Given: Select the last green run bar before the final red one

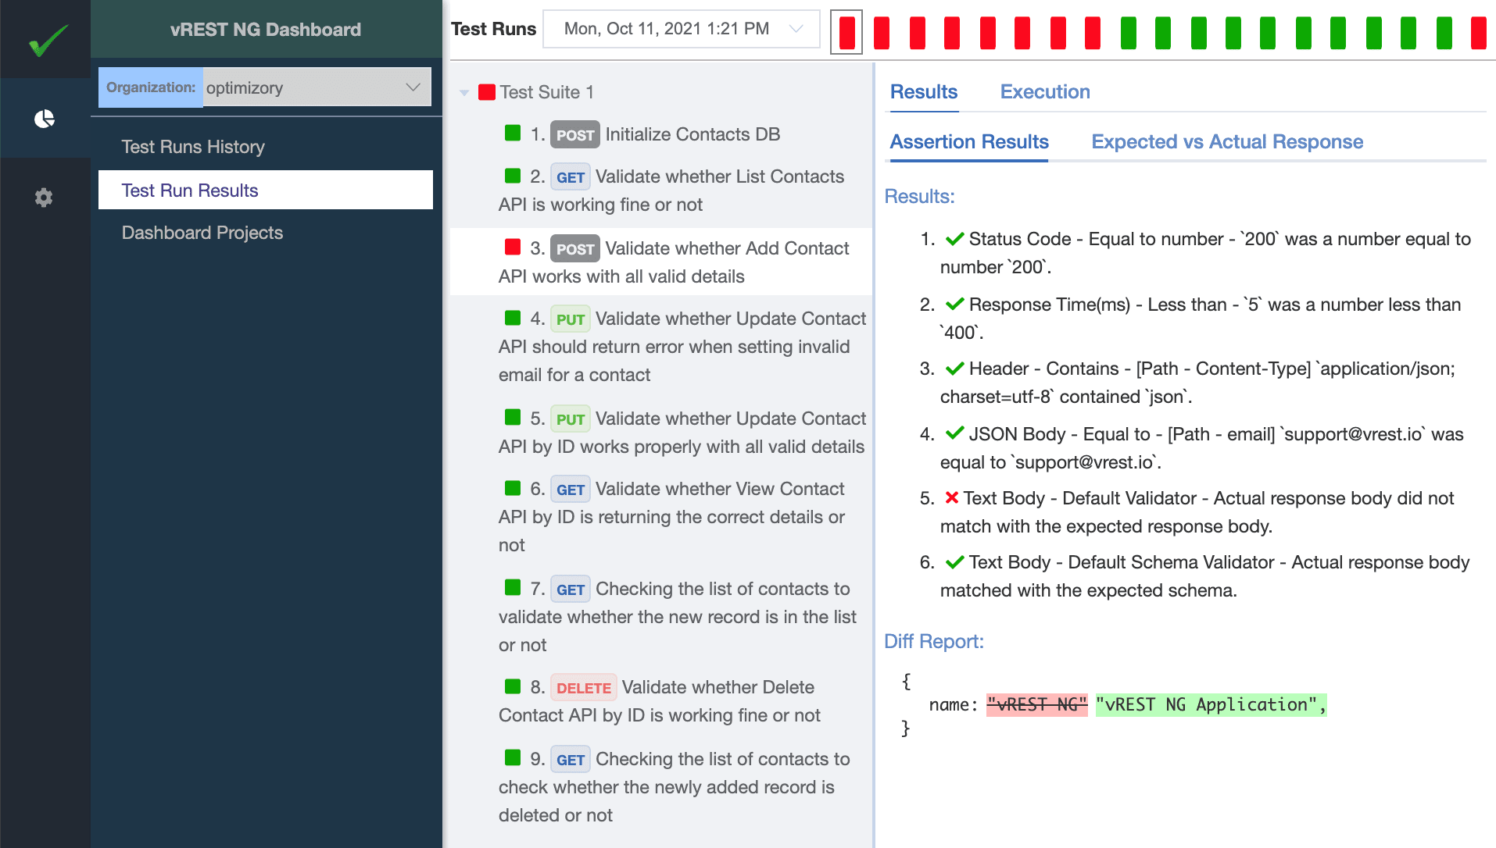Looking at the screenshot, I should [1444, 33].
